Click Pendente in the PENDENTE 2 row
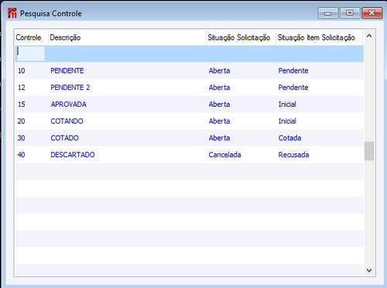387x288 pixels. click(x=293, y=87)
